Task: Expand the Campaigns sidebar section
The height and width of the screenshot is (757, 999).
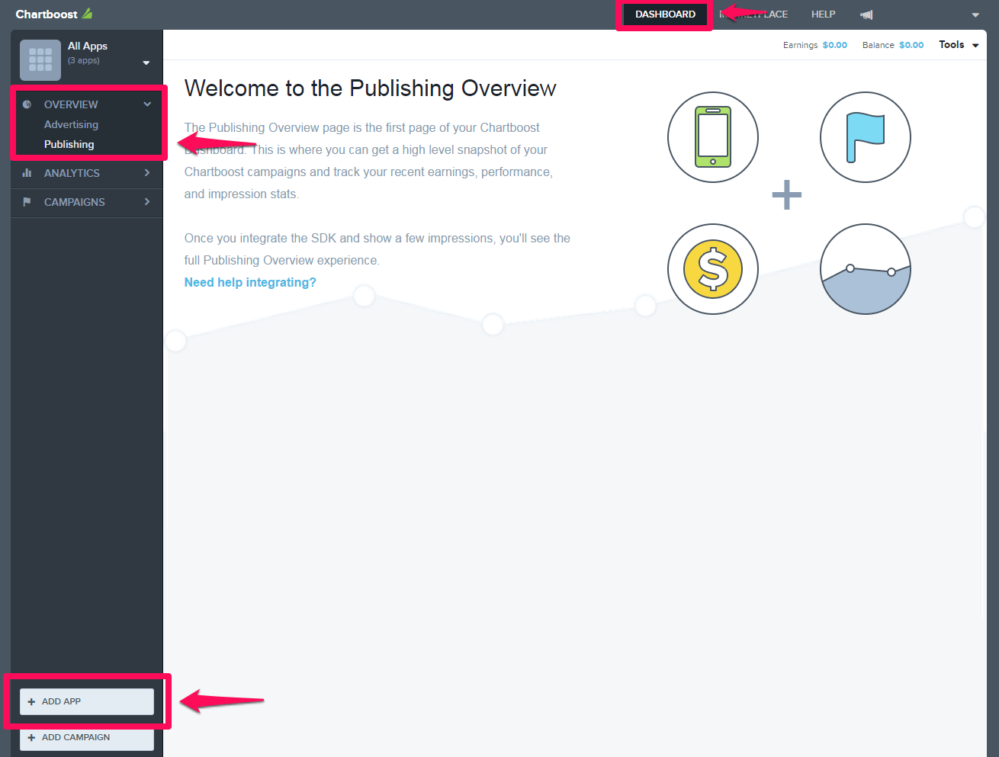Action: pyautogui.click(x=86, y=202)
